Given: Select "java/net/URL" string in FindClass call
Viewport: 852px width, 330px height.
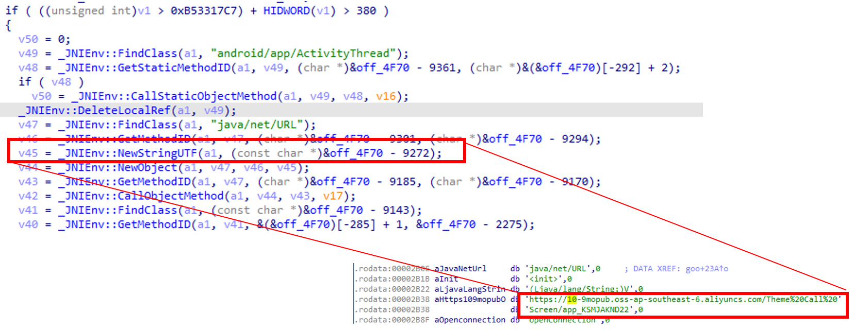Looking at the screenshot, I should 256,125.
